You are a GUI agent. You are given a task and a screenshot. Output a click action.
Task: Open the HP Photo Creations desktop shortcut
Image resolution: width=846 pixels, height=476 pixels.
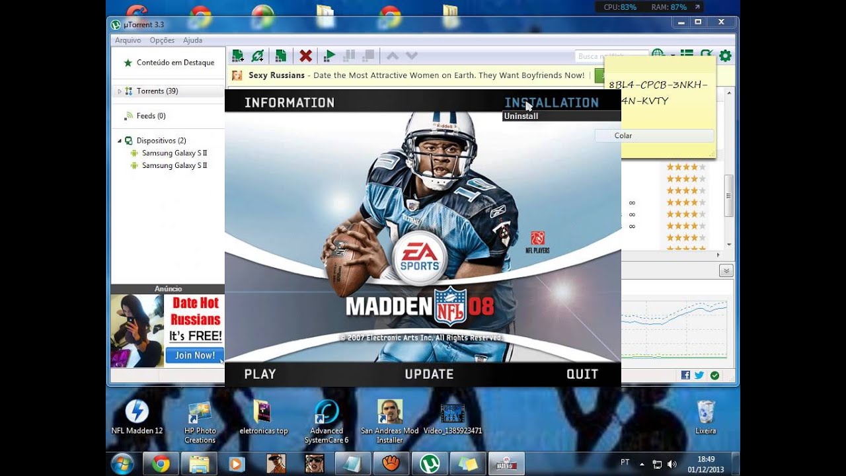[x=200, y=422]
